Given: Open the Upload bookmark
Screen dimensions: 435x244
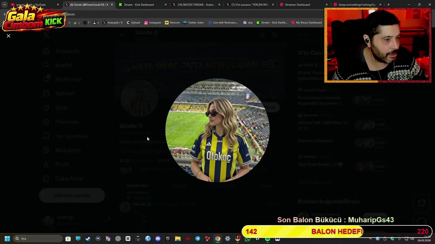Looking at the screenshot, I should (x=133, y=23).
